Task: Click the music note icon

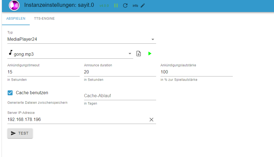Action: tap(10, 52)
